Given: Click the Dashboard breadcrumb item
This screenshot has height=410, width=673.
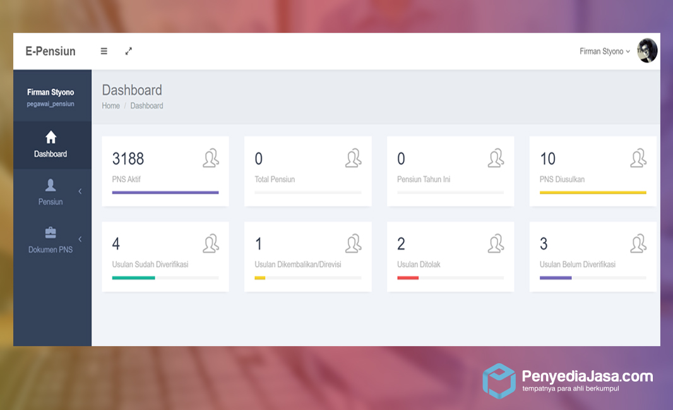Looking at the screenshot, I should tap(147, 106).
